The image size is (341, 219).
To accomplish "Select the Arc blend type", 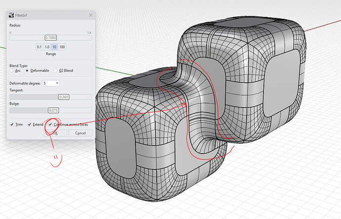I will coord(15,71).
